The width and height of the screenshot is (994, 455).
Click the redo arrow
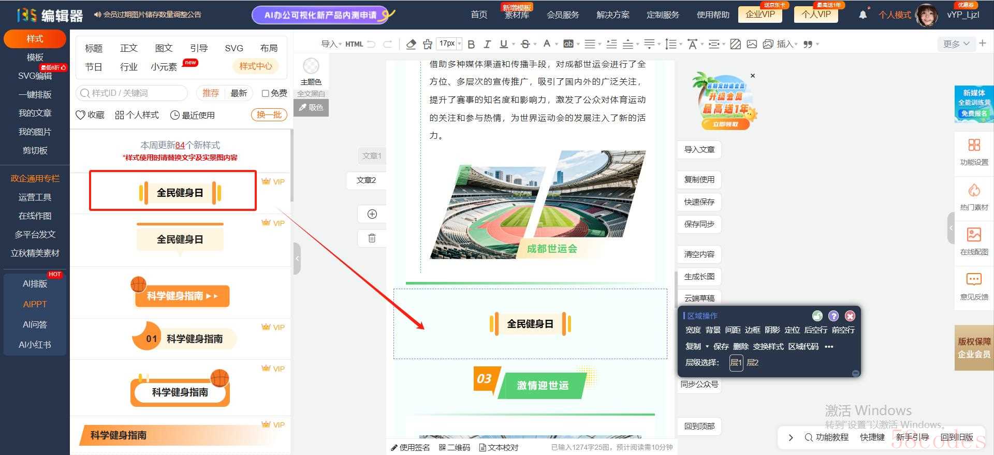coord(387,44)
